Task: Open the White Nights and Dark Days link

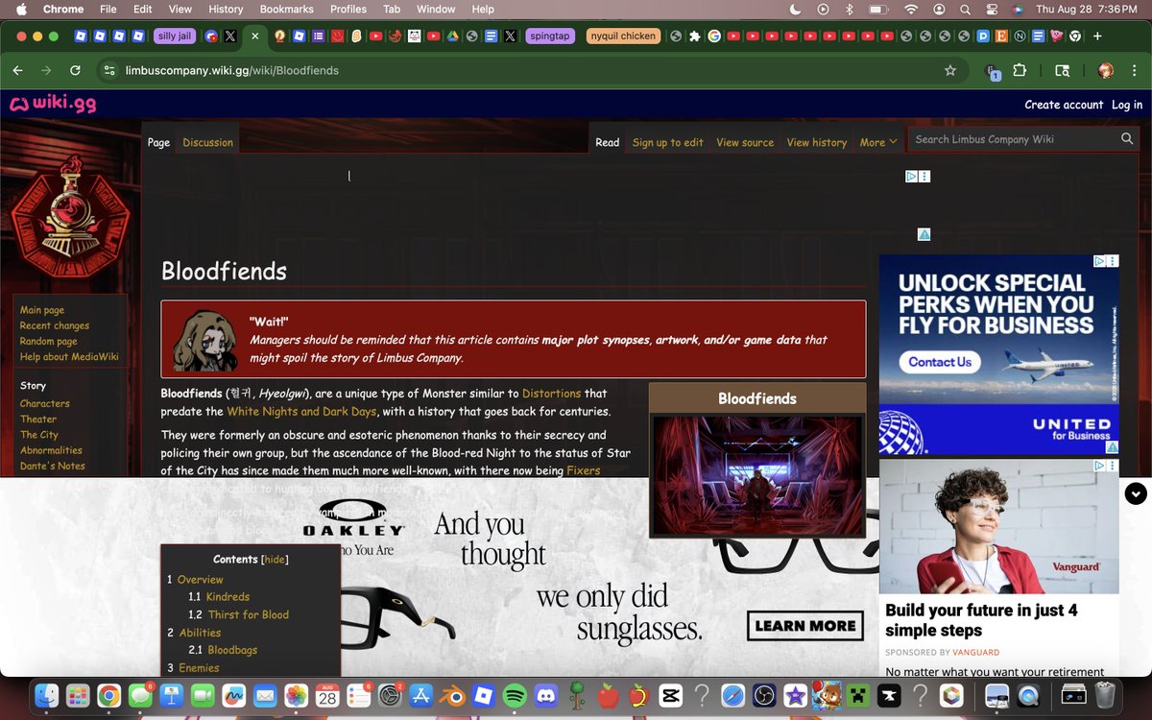Action: 300,412
